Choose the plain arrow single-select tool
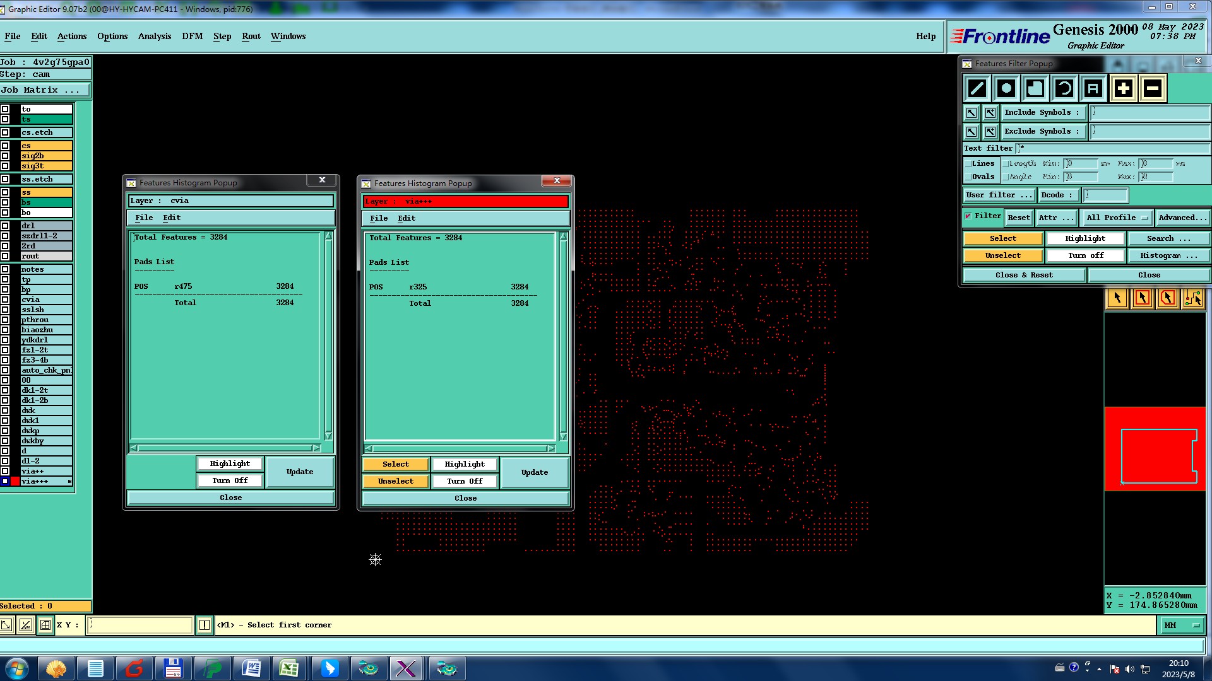The image size is (1212, 681). (1117, 298)
